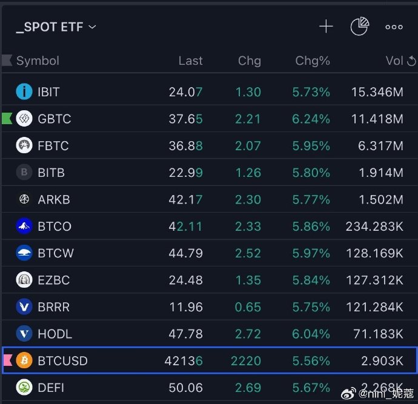Reset sorting with the Vol arrow icon
Image resolution: width=418 pixels, height=404 pixels.
coord(411,61)
